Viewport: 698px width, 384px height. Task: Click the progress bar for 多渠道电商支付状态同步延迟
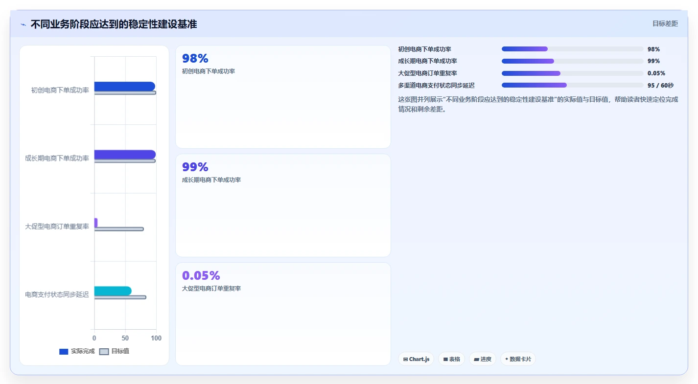(572, 85)
